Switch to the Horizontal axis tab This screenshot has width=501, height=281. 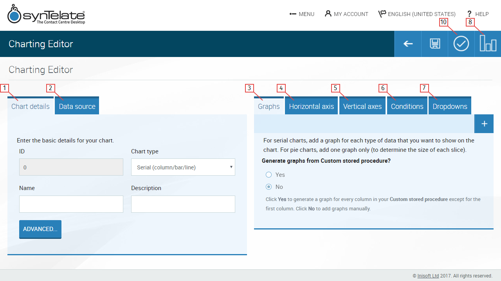click(311, 107)
